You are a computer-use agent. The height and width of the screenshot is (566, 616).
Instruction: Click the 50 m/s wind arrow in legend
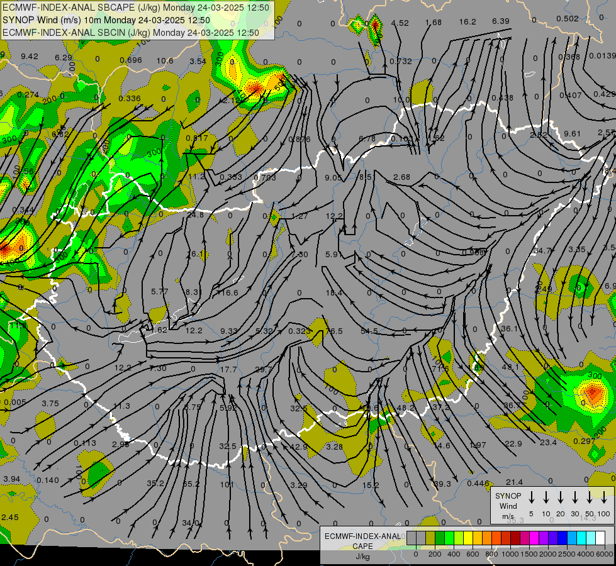(x=590, y=497)
